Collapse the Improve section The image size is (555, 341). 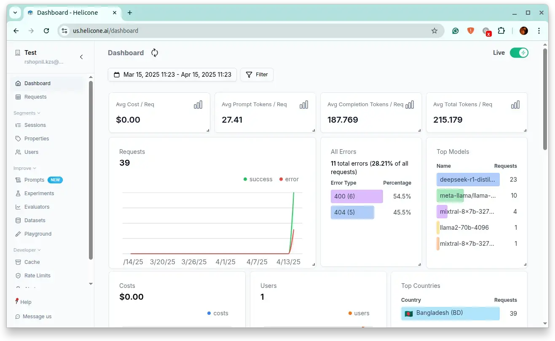[25, 168]
